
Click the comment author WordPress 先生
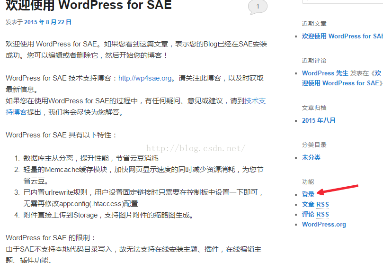click(325, 73)
